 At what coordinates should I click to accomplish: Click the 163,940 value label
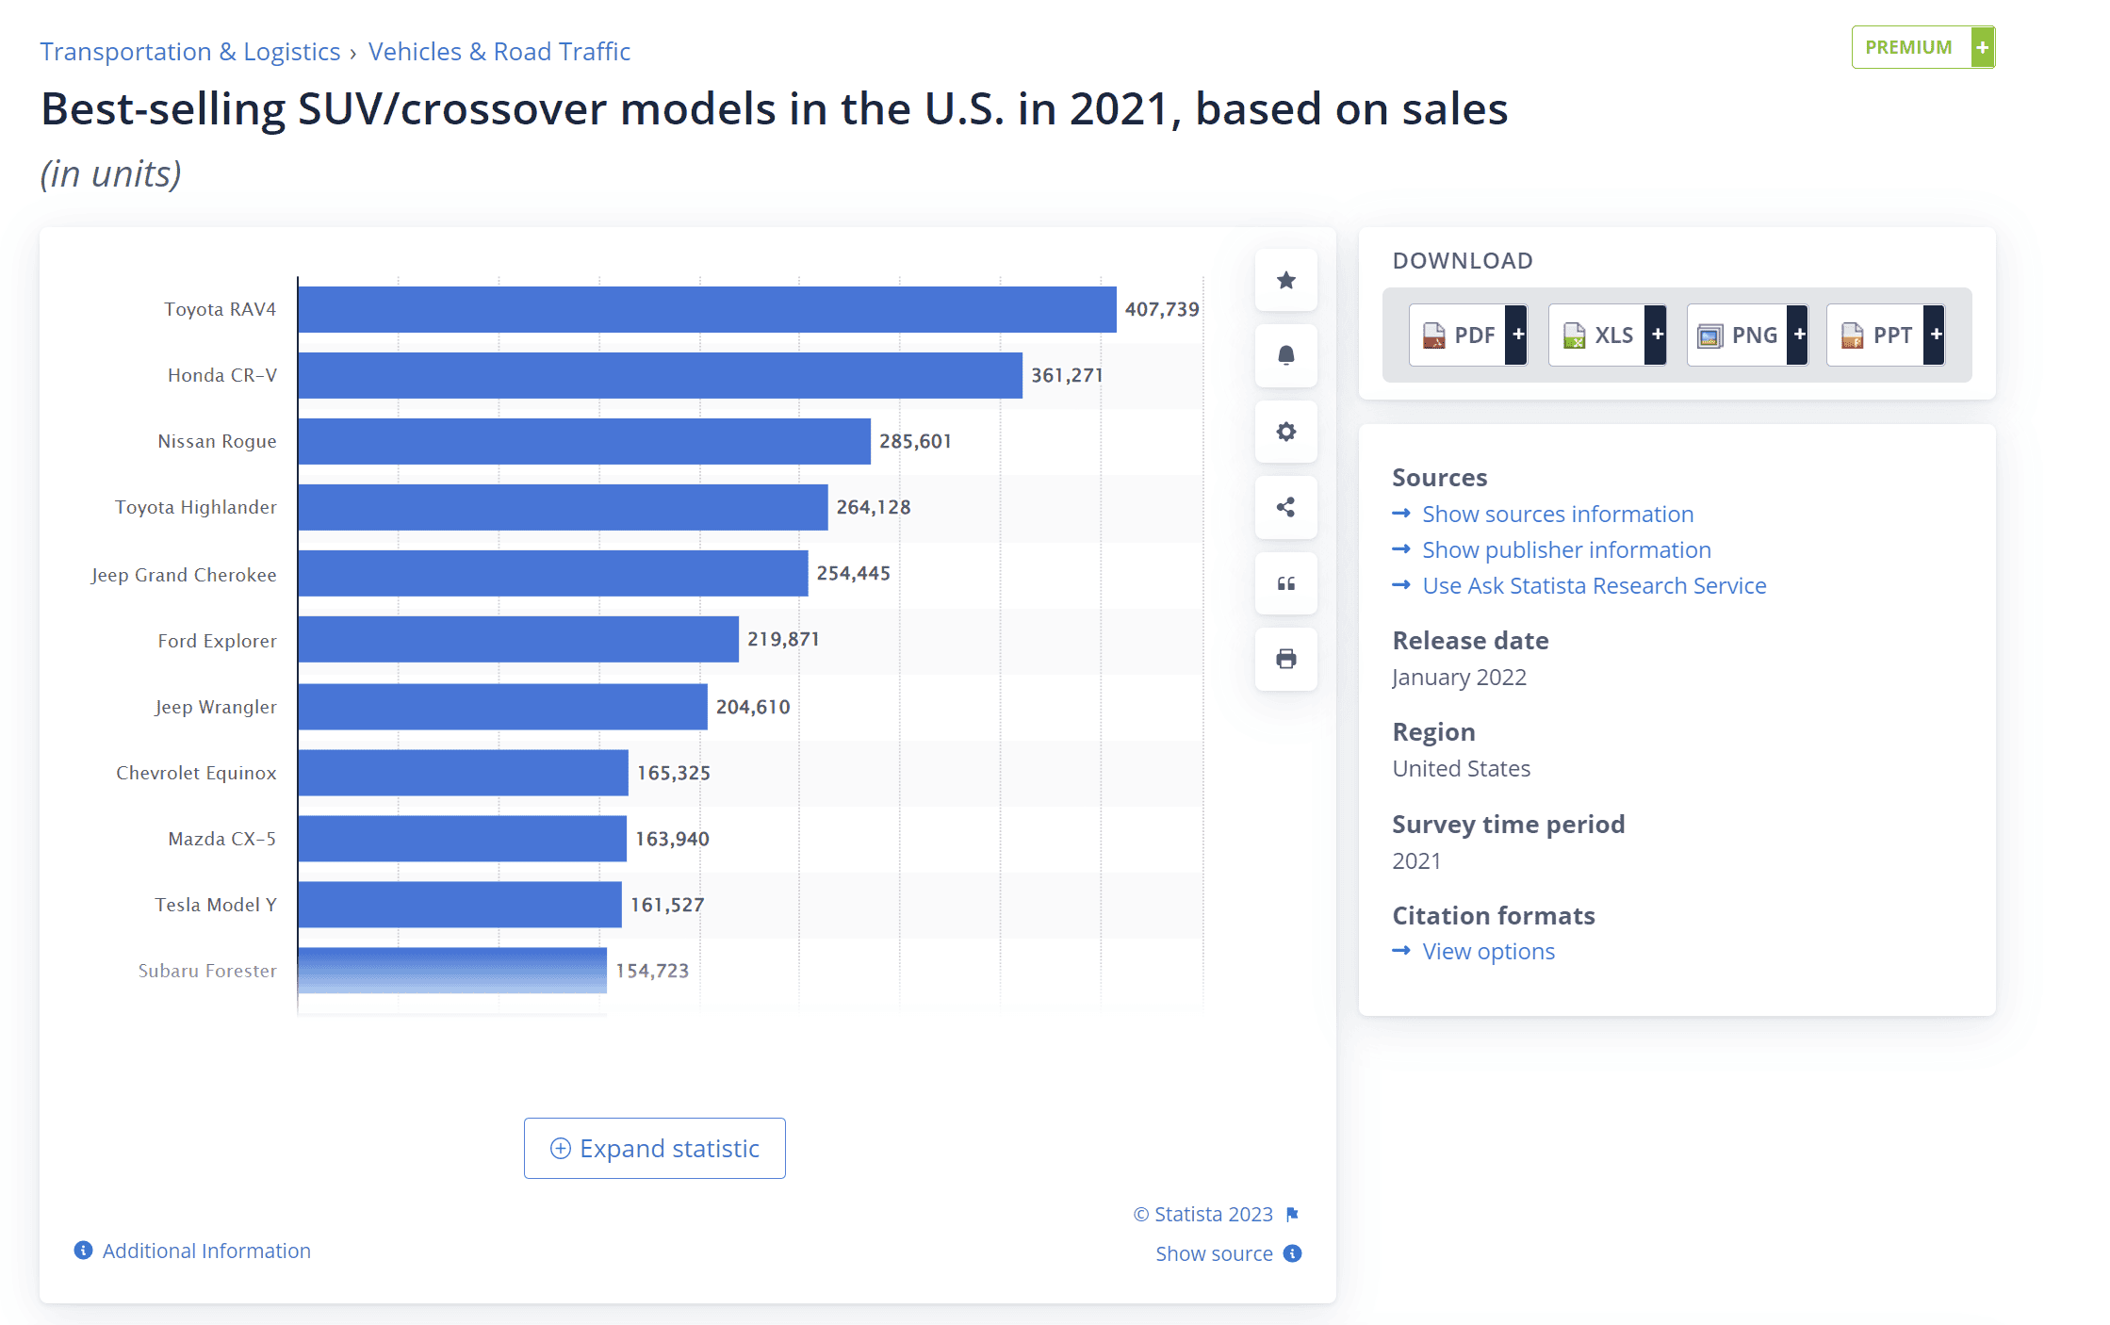pyautogui.click(x=672, y=839)
